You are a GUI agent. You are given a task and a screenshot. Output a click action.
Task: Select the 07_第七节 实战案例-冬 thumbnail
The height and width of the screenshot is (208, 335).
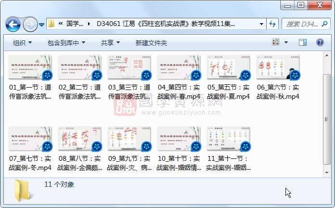pos(30,139)
